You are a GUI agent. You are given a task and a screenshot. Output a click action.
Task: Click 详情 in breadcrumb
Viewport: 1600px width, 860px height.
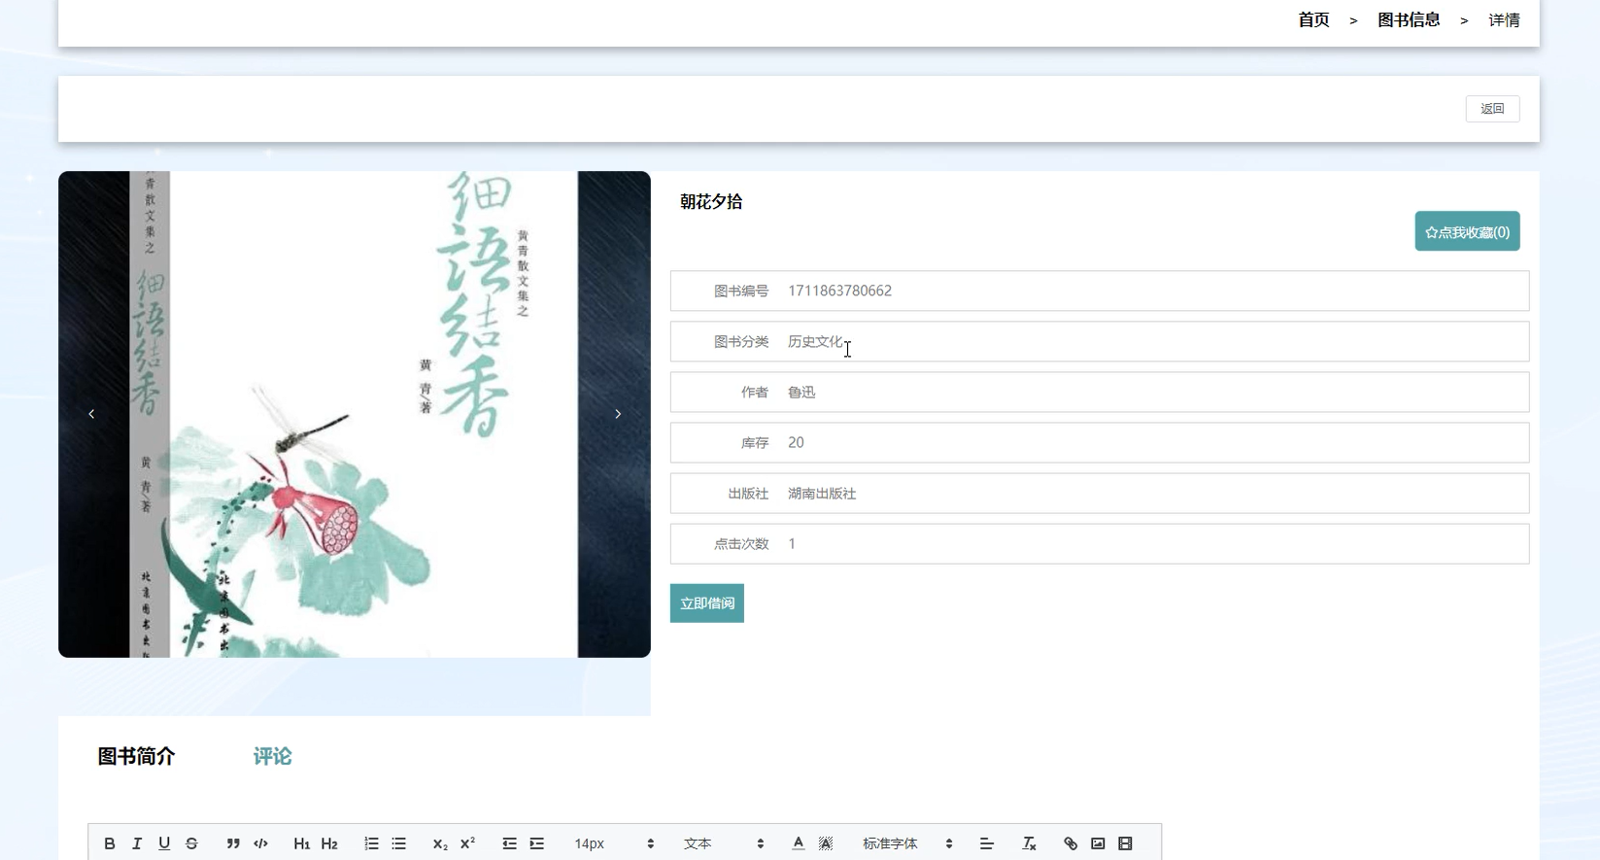coord(1504,19)
